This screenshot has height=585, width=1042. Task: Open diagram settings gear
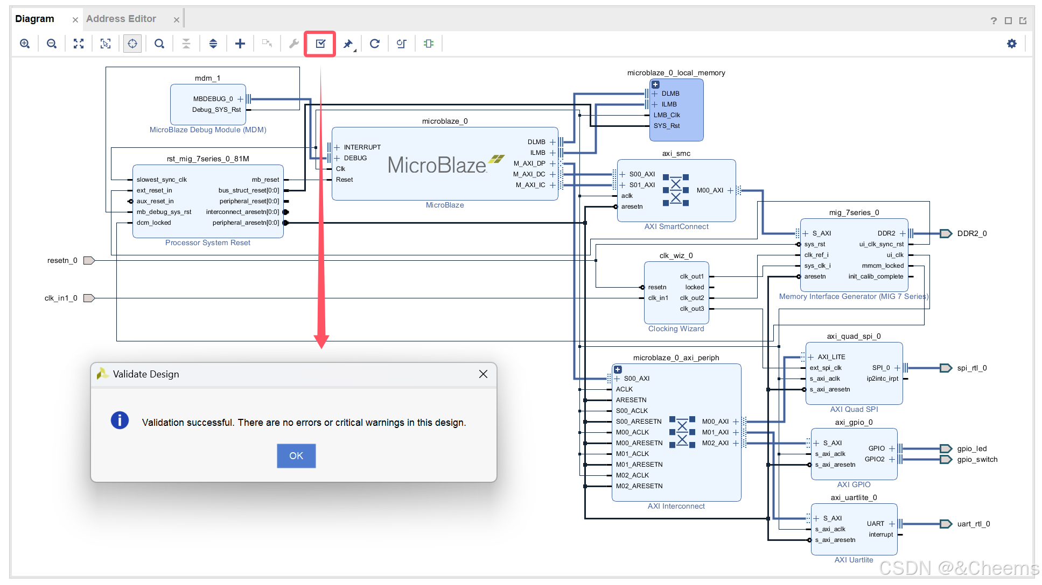(x=1012, y=44)
